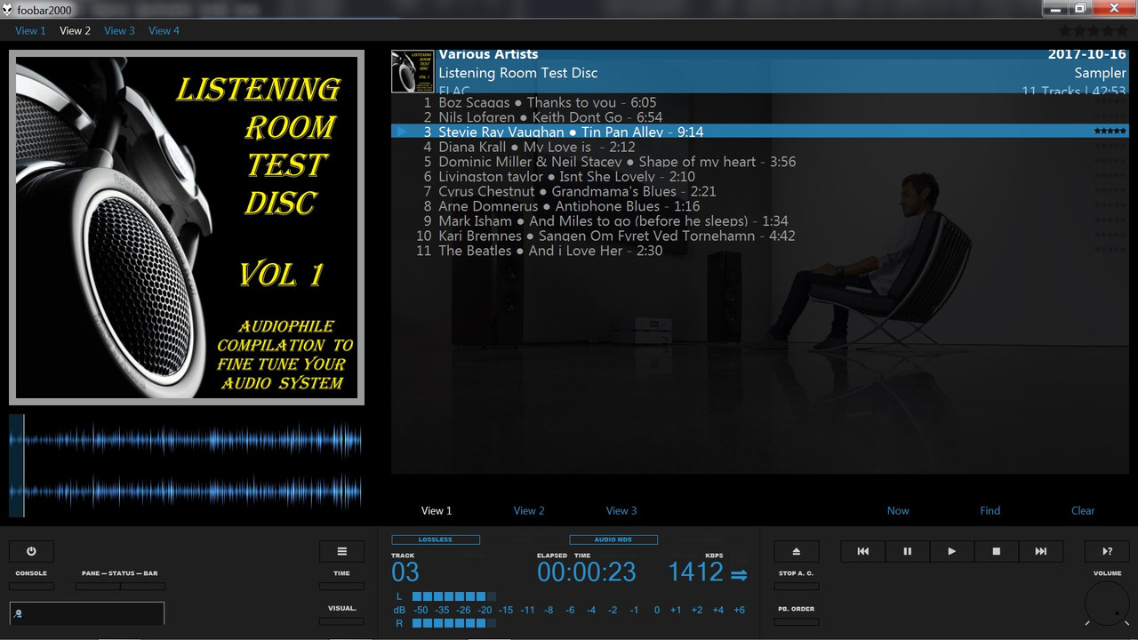1138x640 pixels.
Task: Click the star rating in title bar
Action: [1093, 31]
